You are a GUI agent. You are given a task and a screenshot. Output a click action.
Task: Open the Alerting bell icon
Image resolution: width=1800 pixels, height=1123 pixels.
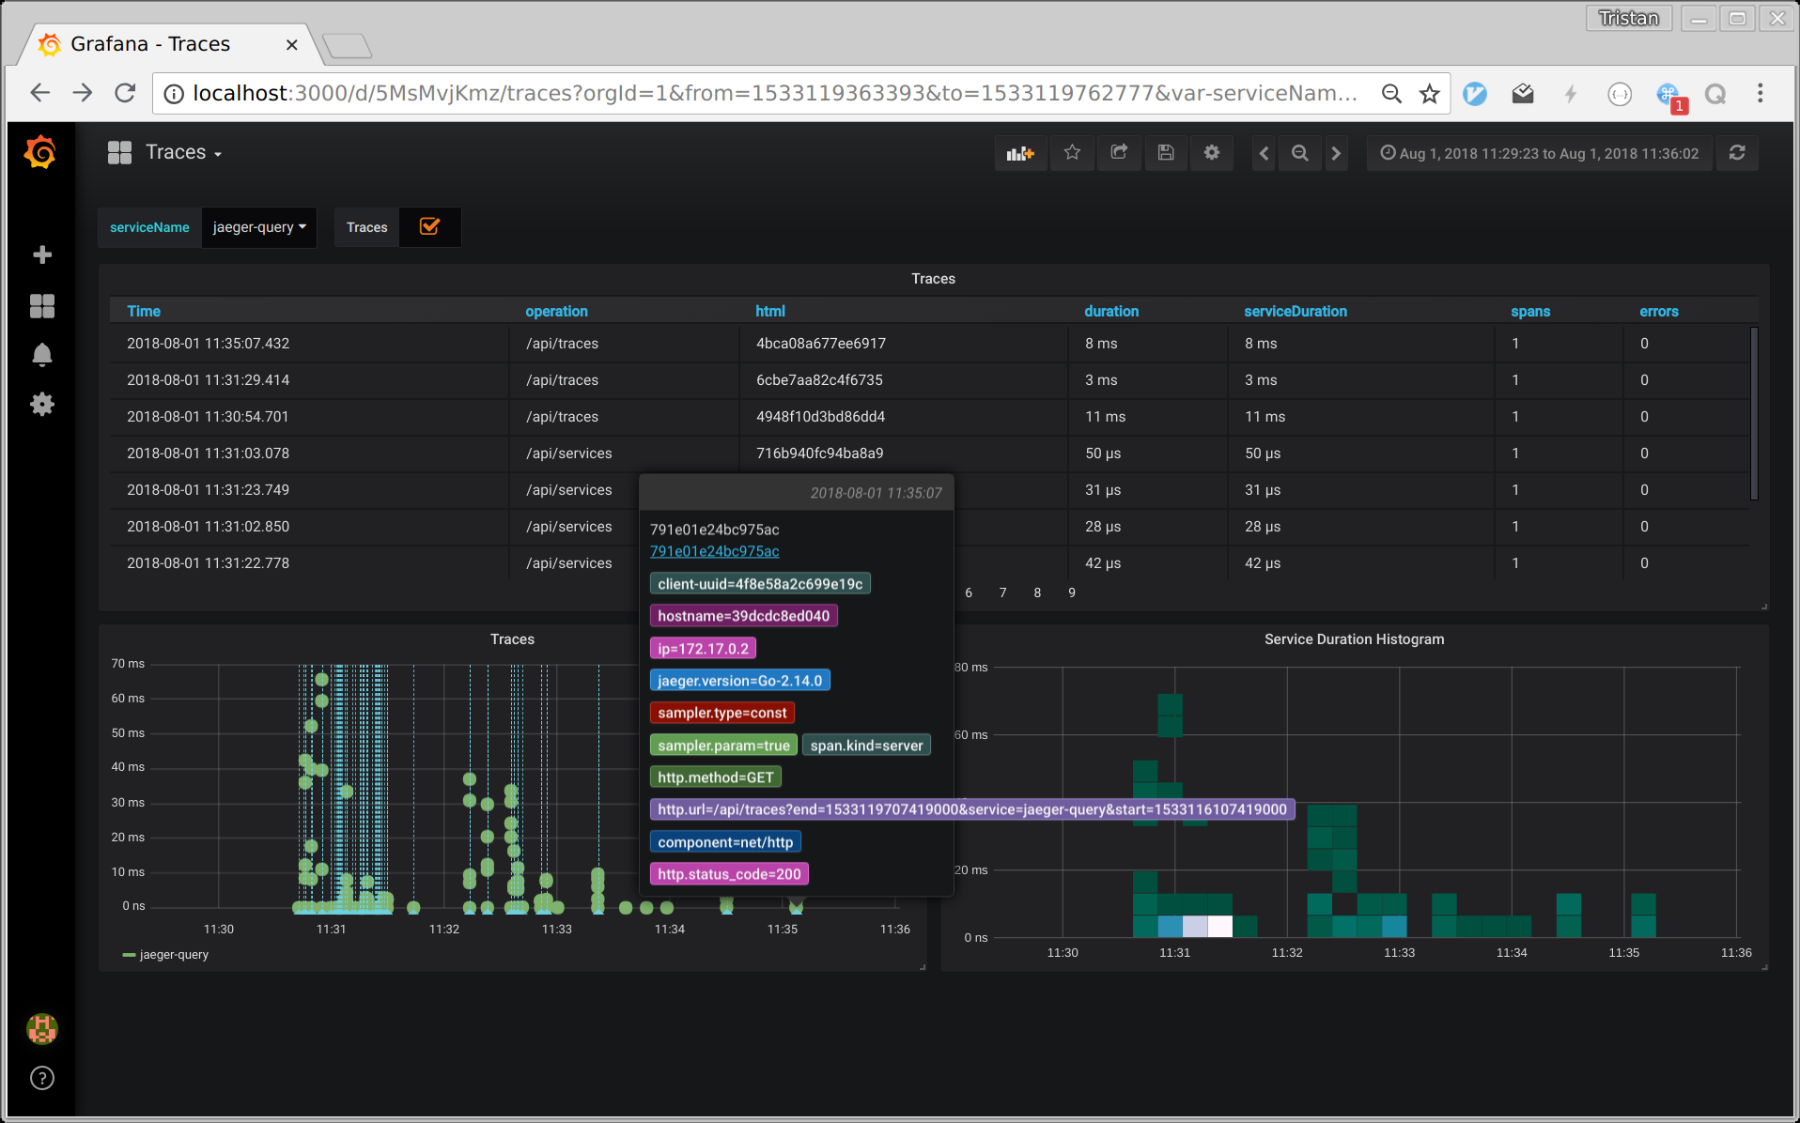coord(42,354)
